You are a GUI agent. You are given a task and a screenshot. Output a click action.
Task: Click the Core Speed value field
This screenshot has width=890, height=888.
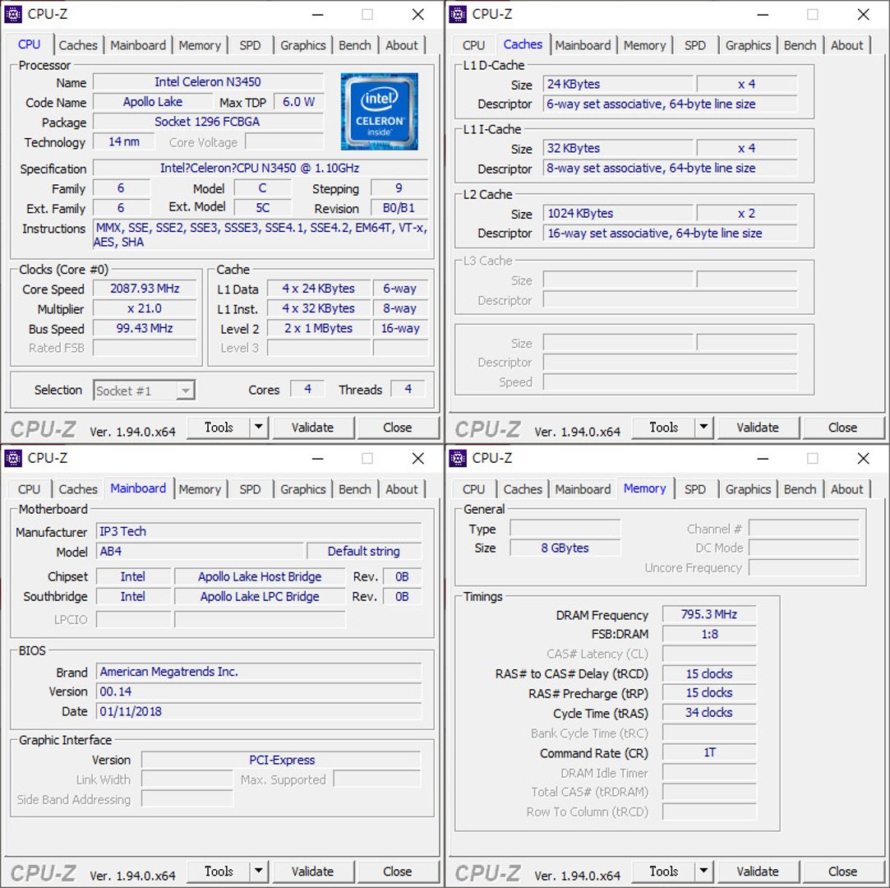point(145,289)
